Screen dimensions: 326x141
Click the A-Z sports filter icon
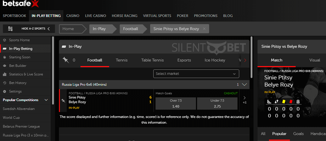pos(10,29)
